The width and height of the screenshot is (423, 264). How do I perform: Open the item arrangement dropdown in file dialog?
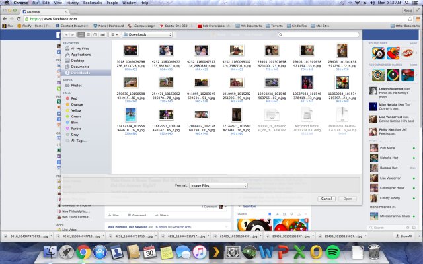pos(114,35)
